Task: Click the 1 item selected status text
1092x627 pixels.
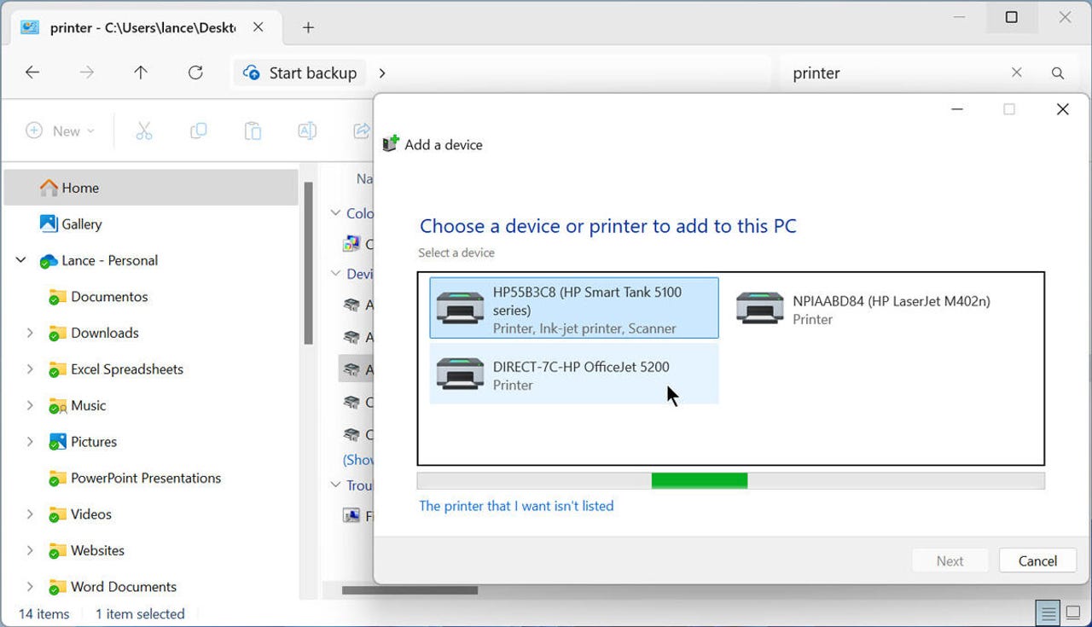Action: coord(140,613)
